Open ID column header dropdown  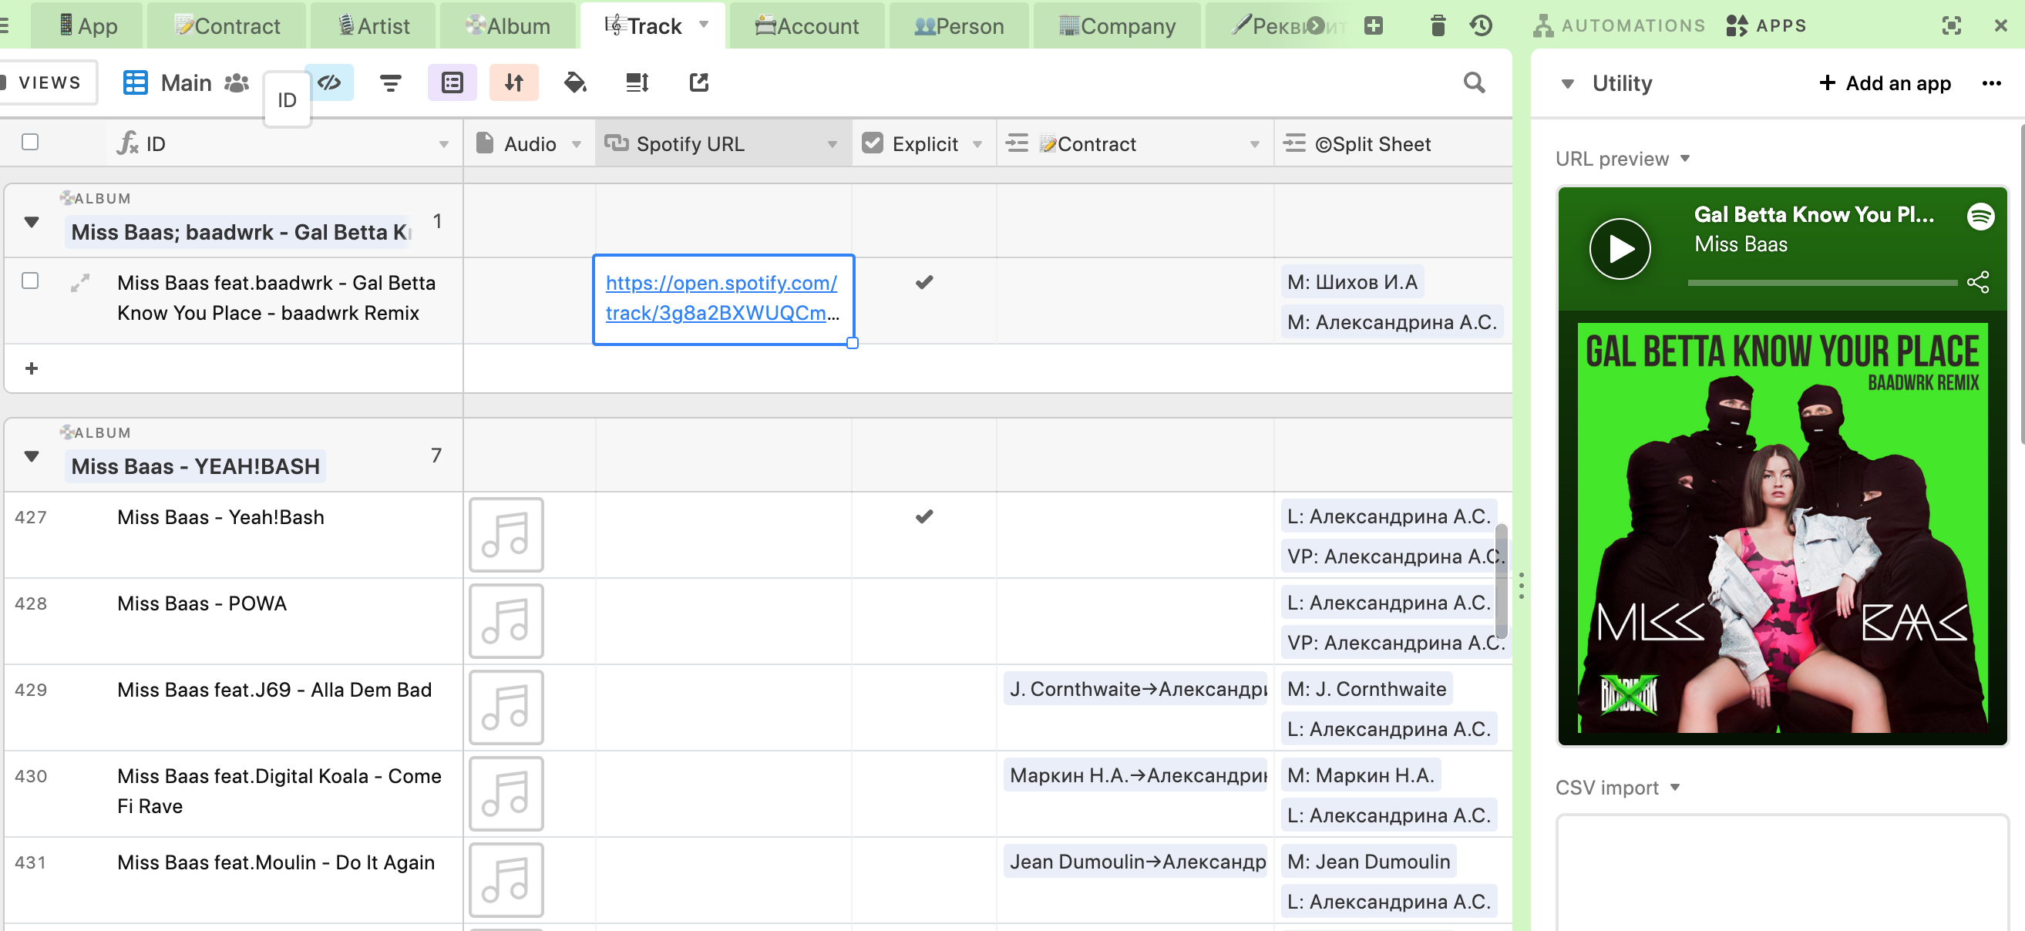(x=443, y=145)
